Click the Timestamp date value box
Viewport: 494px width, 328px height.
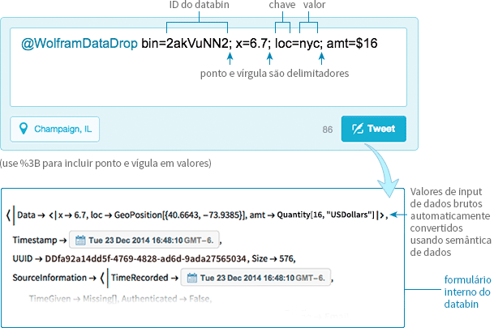[x=144, y=241]
